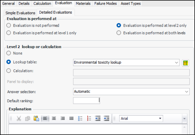Screen dimensions: 195x135
Task: Open lookup table editor grid icon
Action: [x=185, y=63]
